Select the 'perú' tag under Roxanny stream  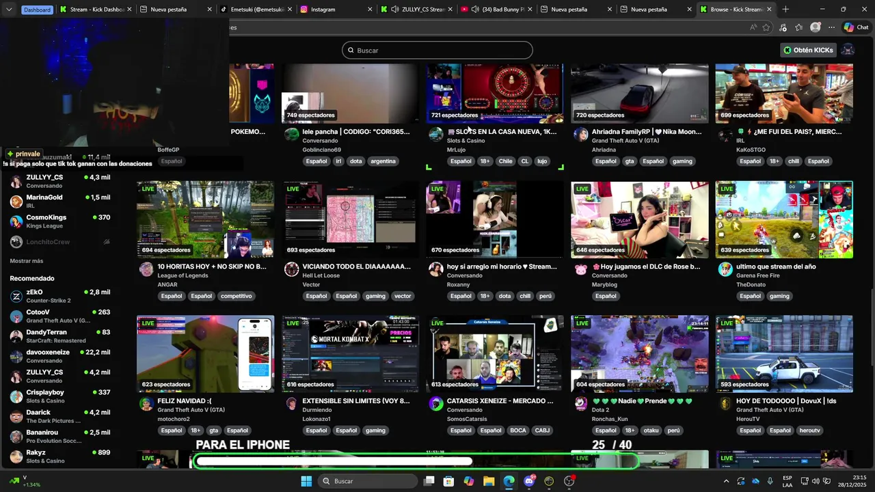point(546,296)
